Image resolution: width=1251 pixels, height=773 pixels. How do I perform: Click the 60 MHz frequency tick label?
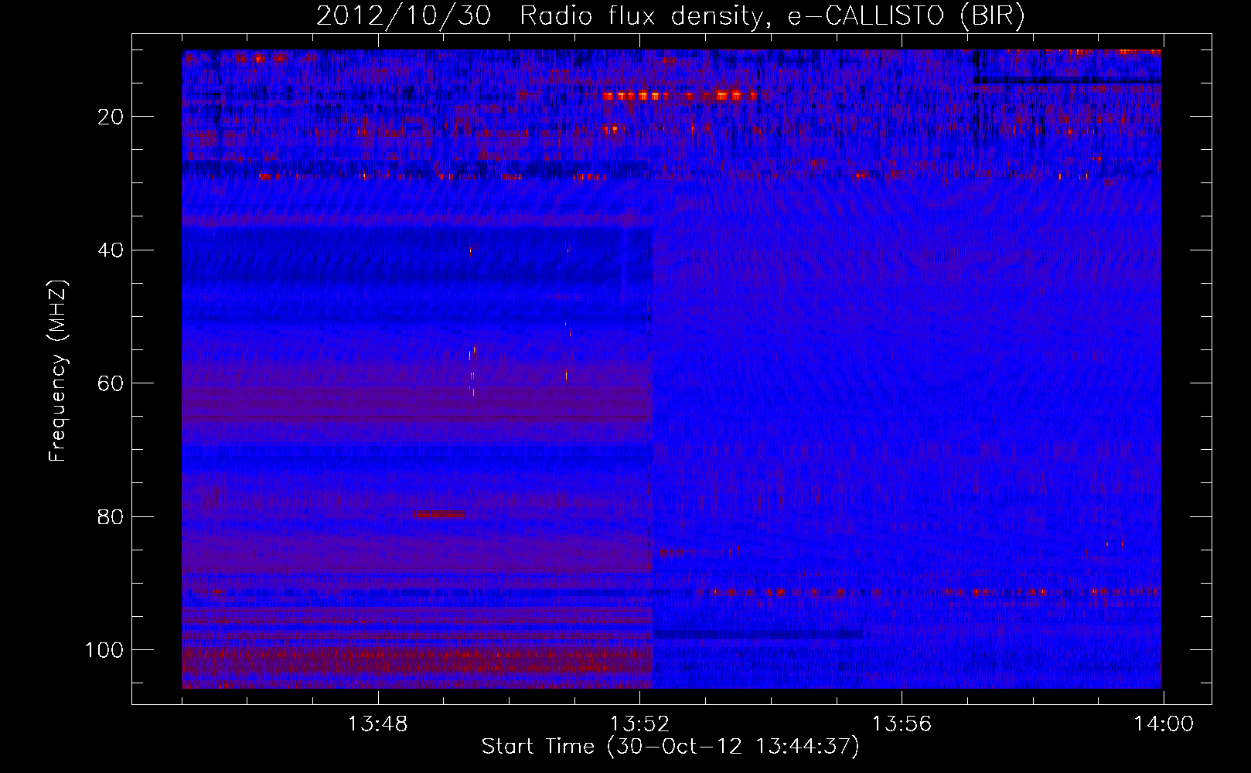[111, 383]
